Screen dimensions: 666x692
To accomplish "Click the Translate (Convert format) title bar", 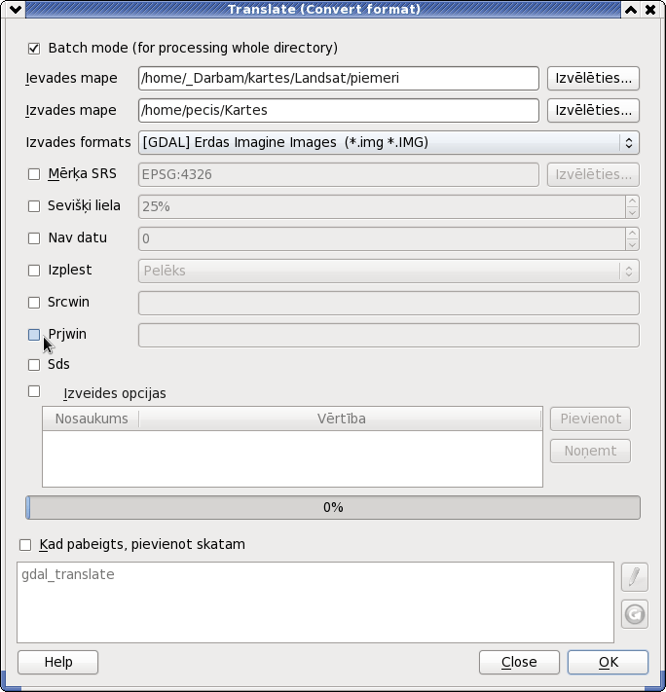I will pos(323,10).
